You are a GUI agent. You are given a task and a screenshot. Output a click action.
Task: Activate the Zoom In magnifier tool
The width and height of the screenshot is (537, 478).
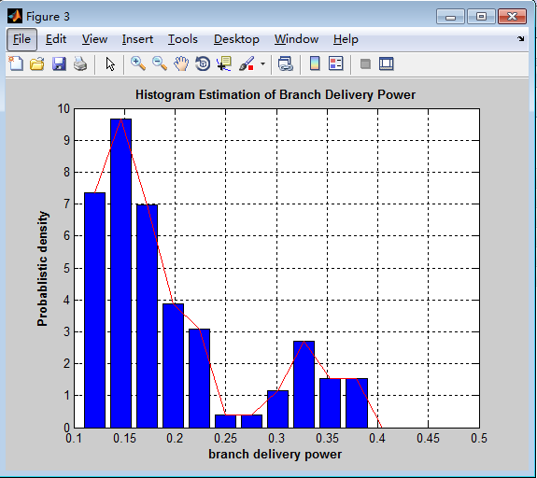click(138, 63)
